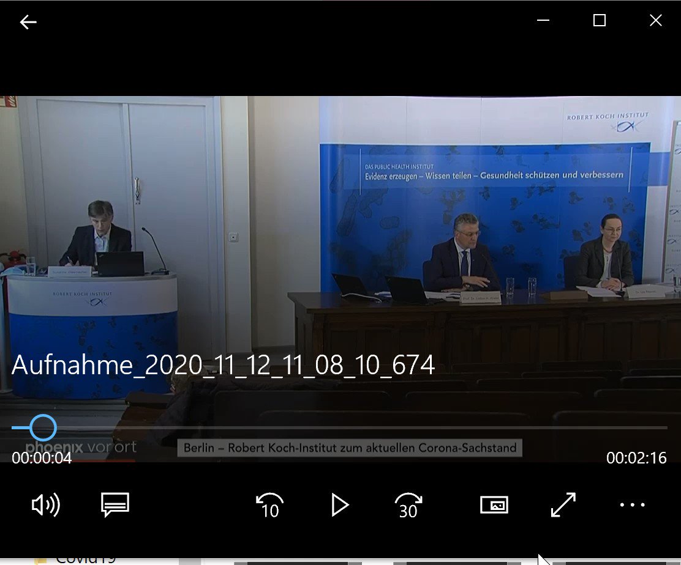Image resolution: width=681 pixels, height=565 pixels.
Task: Close the video player window
Action: point(656,20)
